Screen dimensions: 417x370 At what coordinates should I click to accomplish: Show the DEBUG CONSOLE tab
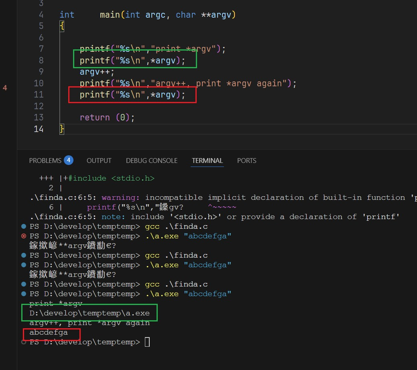(x=151, y=161)
